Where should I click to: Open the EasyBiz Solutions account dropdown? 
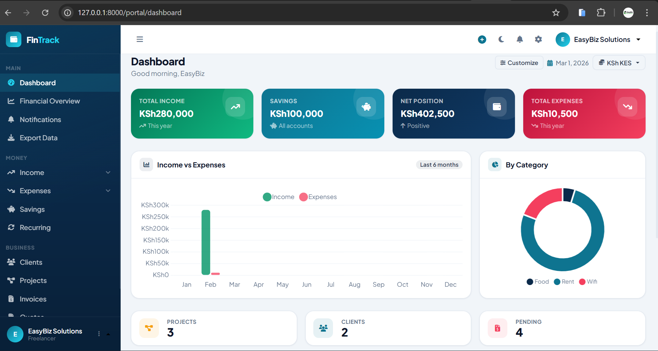[600, 39]
